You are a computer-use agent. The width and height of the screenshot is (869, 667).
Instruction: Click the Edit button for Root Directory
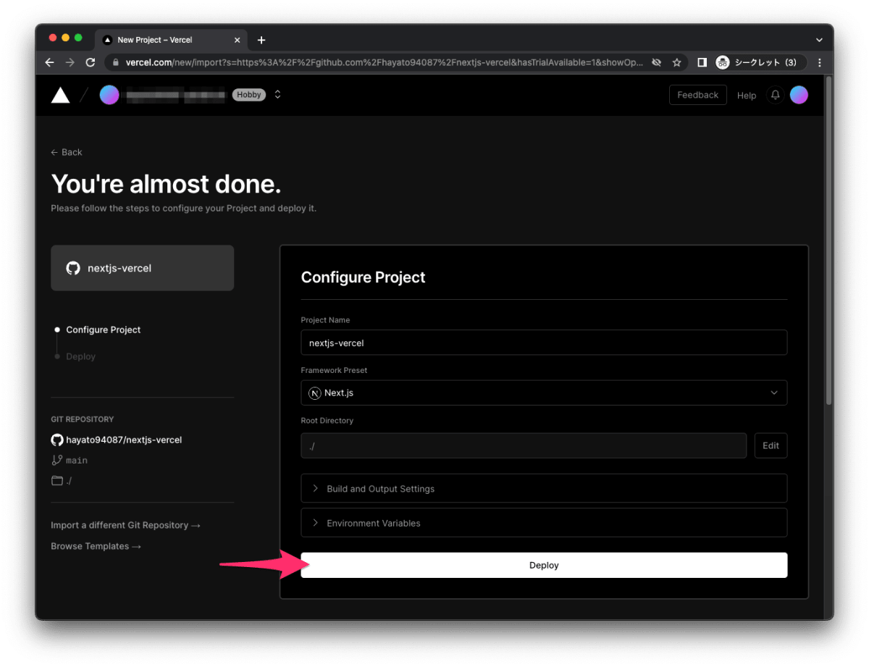pyautogui.click(x=771, y=445)
